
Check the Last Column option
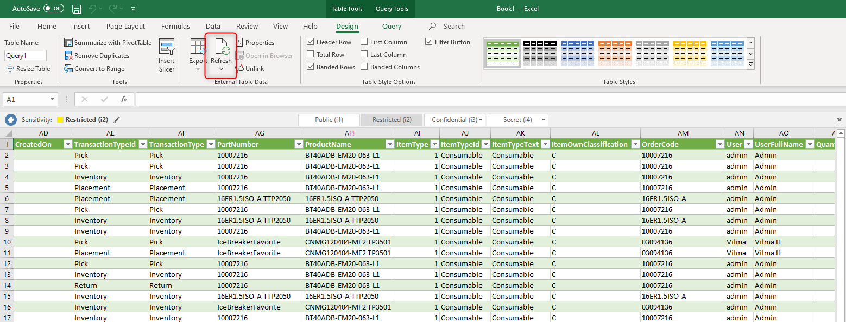coord(364,54)
